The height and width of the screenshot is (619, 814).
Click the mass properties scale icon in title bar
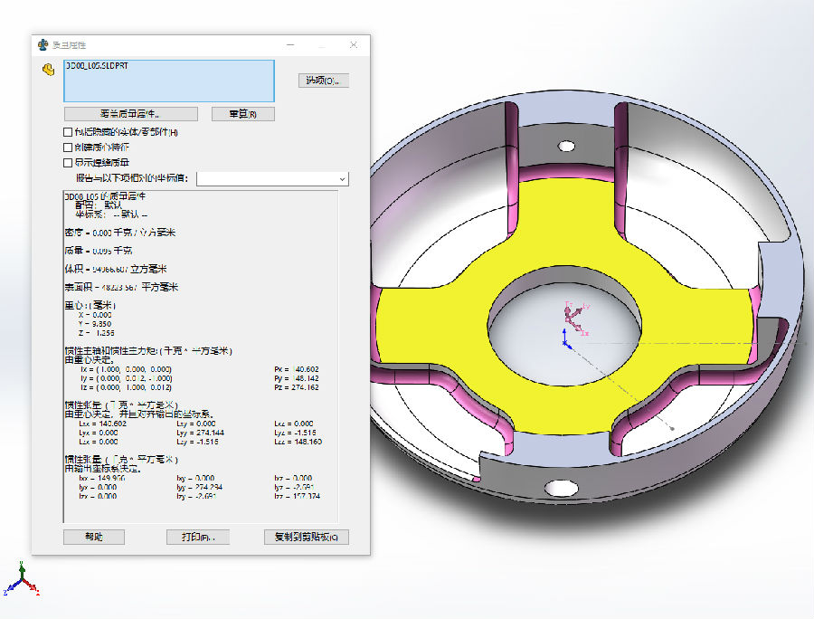click(x=43, y=44)
